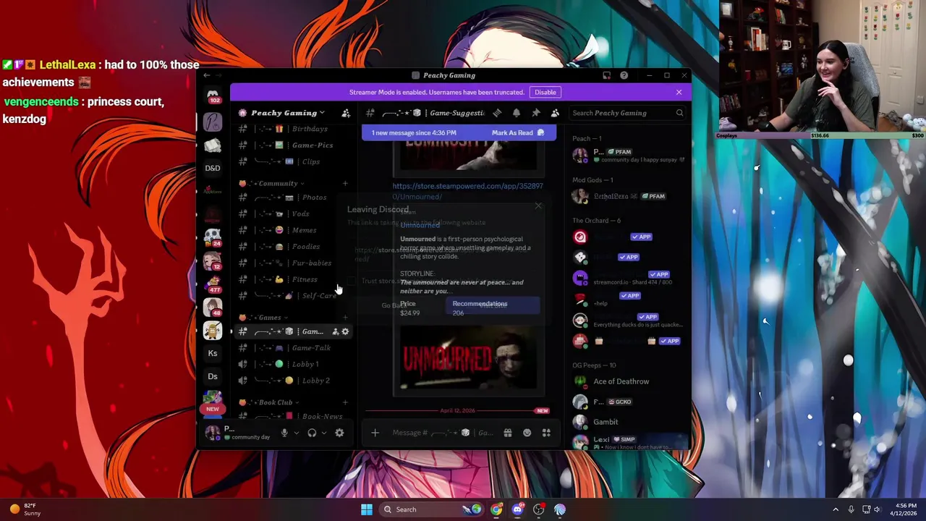Join the Lobby 1 voice channel
Screen dimensions: 926x521
[x=294, y=364]
